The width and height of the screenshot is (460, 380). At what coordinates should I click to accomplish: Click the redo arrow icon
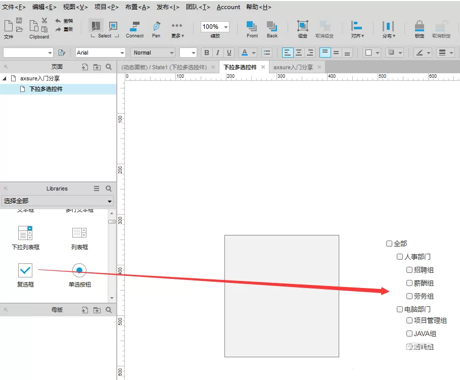58,29
